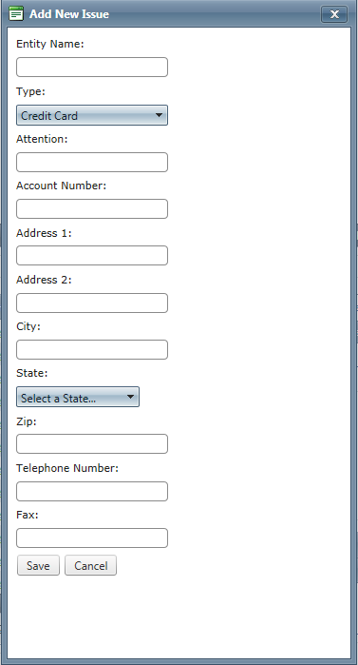Select the Account Number field
358x665 pixels.
point(92,208)
